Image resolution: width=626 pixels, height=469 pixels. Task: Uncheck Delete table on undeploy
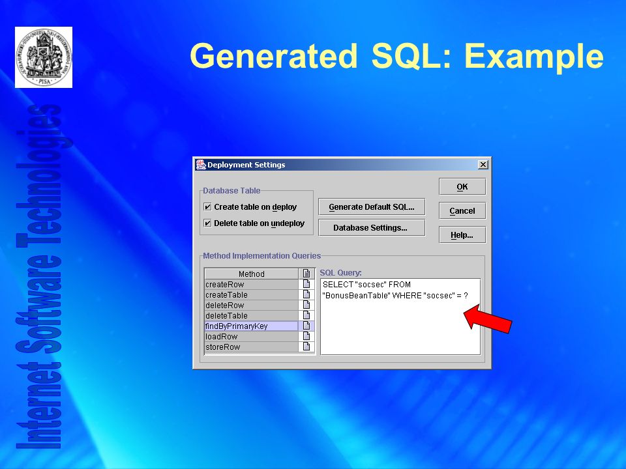(207, 223)
